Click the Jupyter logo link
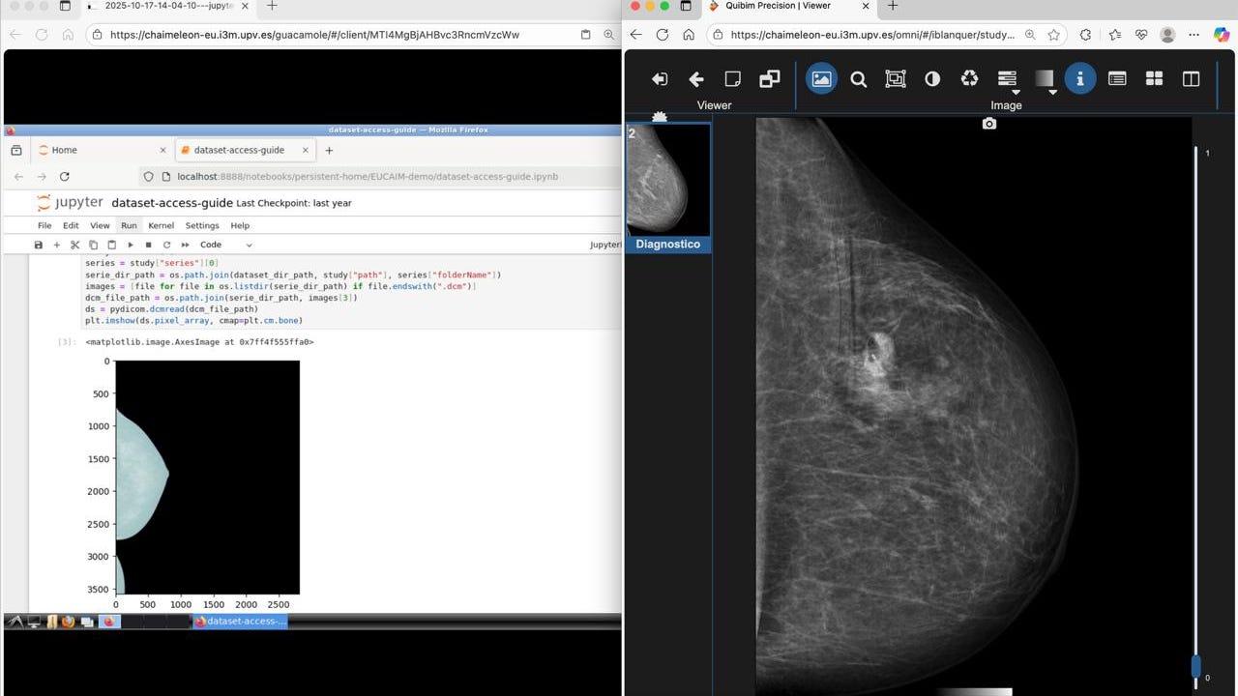This screenshot has width=1238, height=696. [x=70, y=203]
